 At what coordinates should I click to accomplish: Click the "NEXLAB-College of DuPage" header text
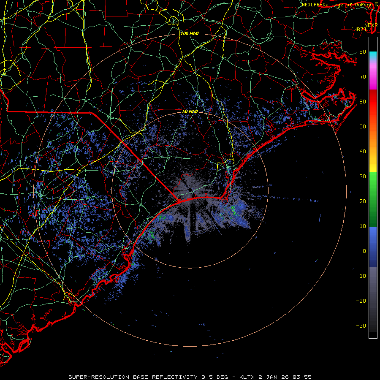(337, 5)
